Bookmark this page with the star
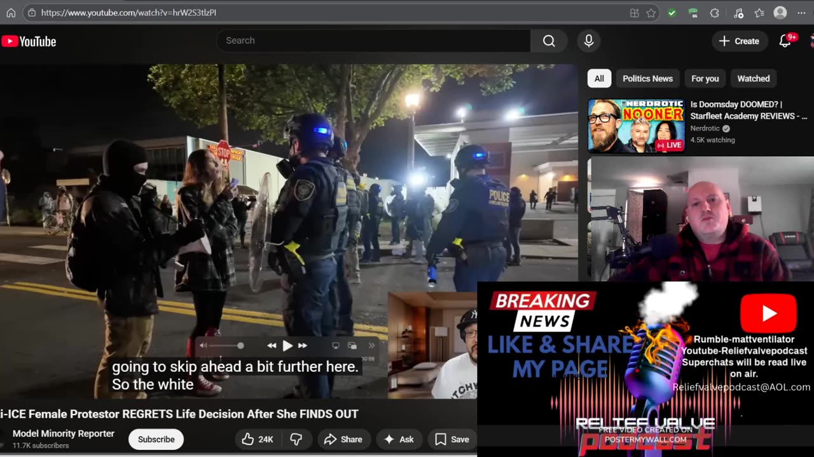This screenshot has height=457, width=814. [651, 13]
